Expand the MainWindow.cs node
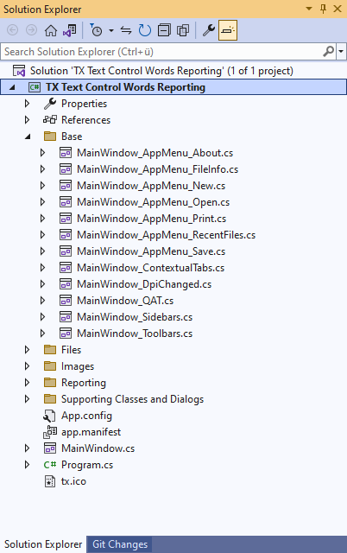 pos(27,448)
